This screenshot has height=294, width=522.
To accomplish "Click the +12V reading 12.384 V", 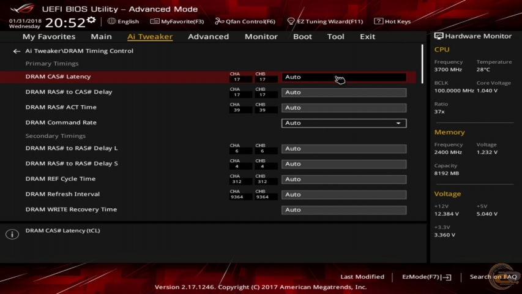I will tap(447, 214).
